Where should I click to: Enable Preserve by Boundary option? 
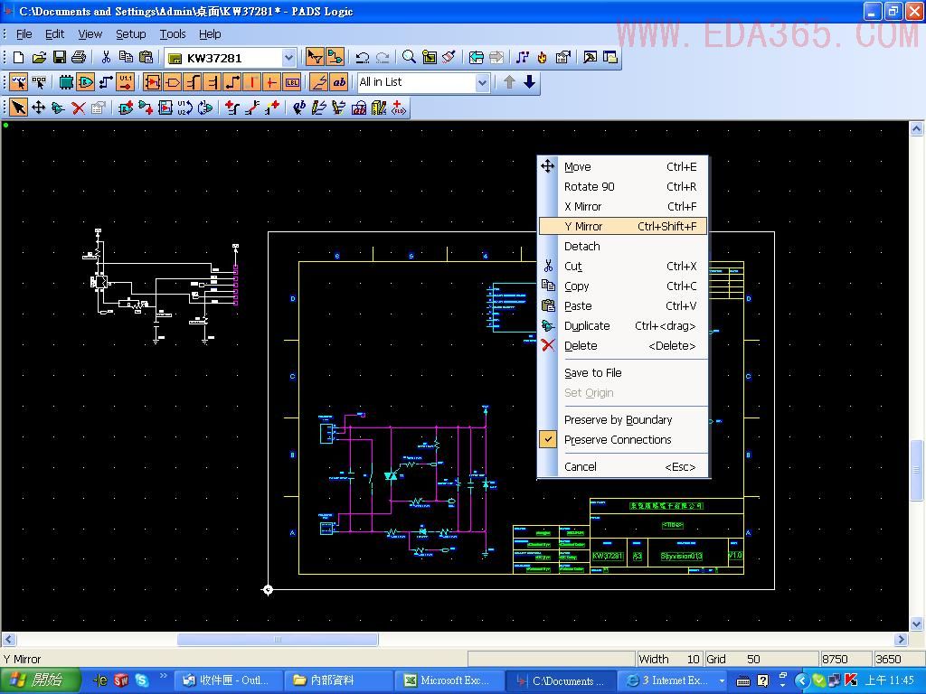pyautogui.click(x=618, y=420)
